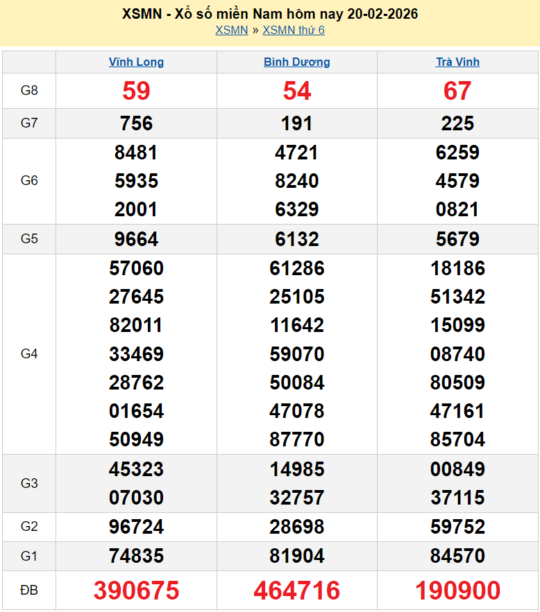Open the Trà Vinh province link
Viewport: 540px width, 612px height.
click(457, 62)
